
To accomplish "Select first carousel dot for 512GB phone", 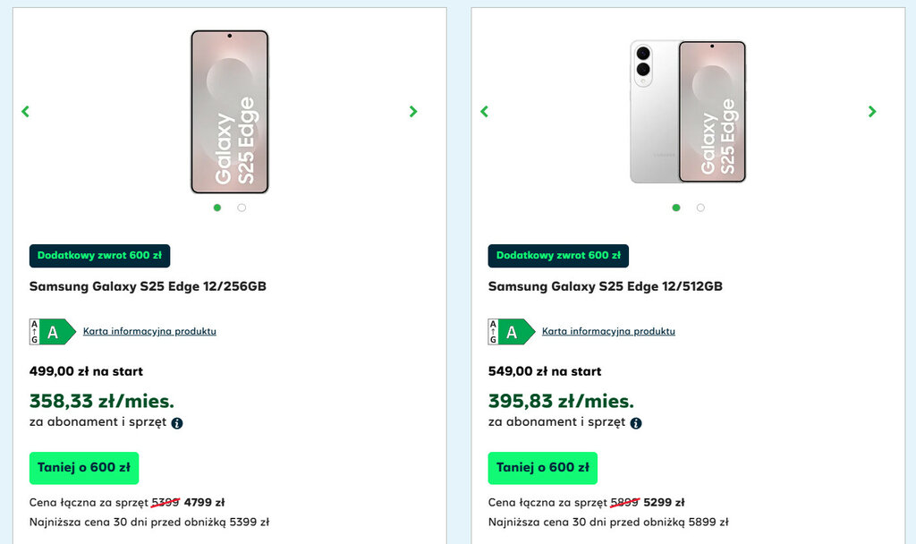I will (676, 208).
